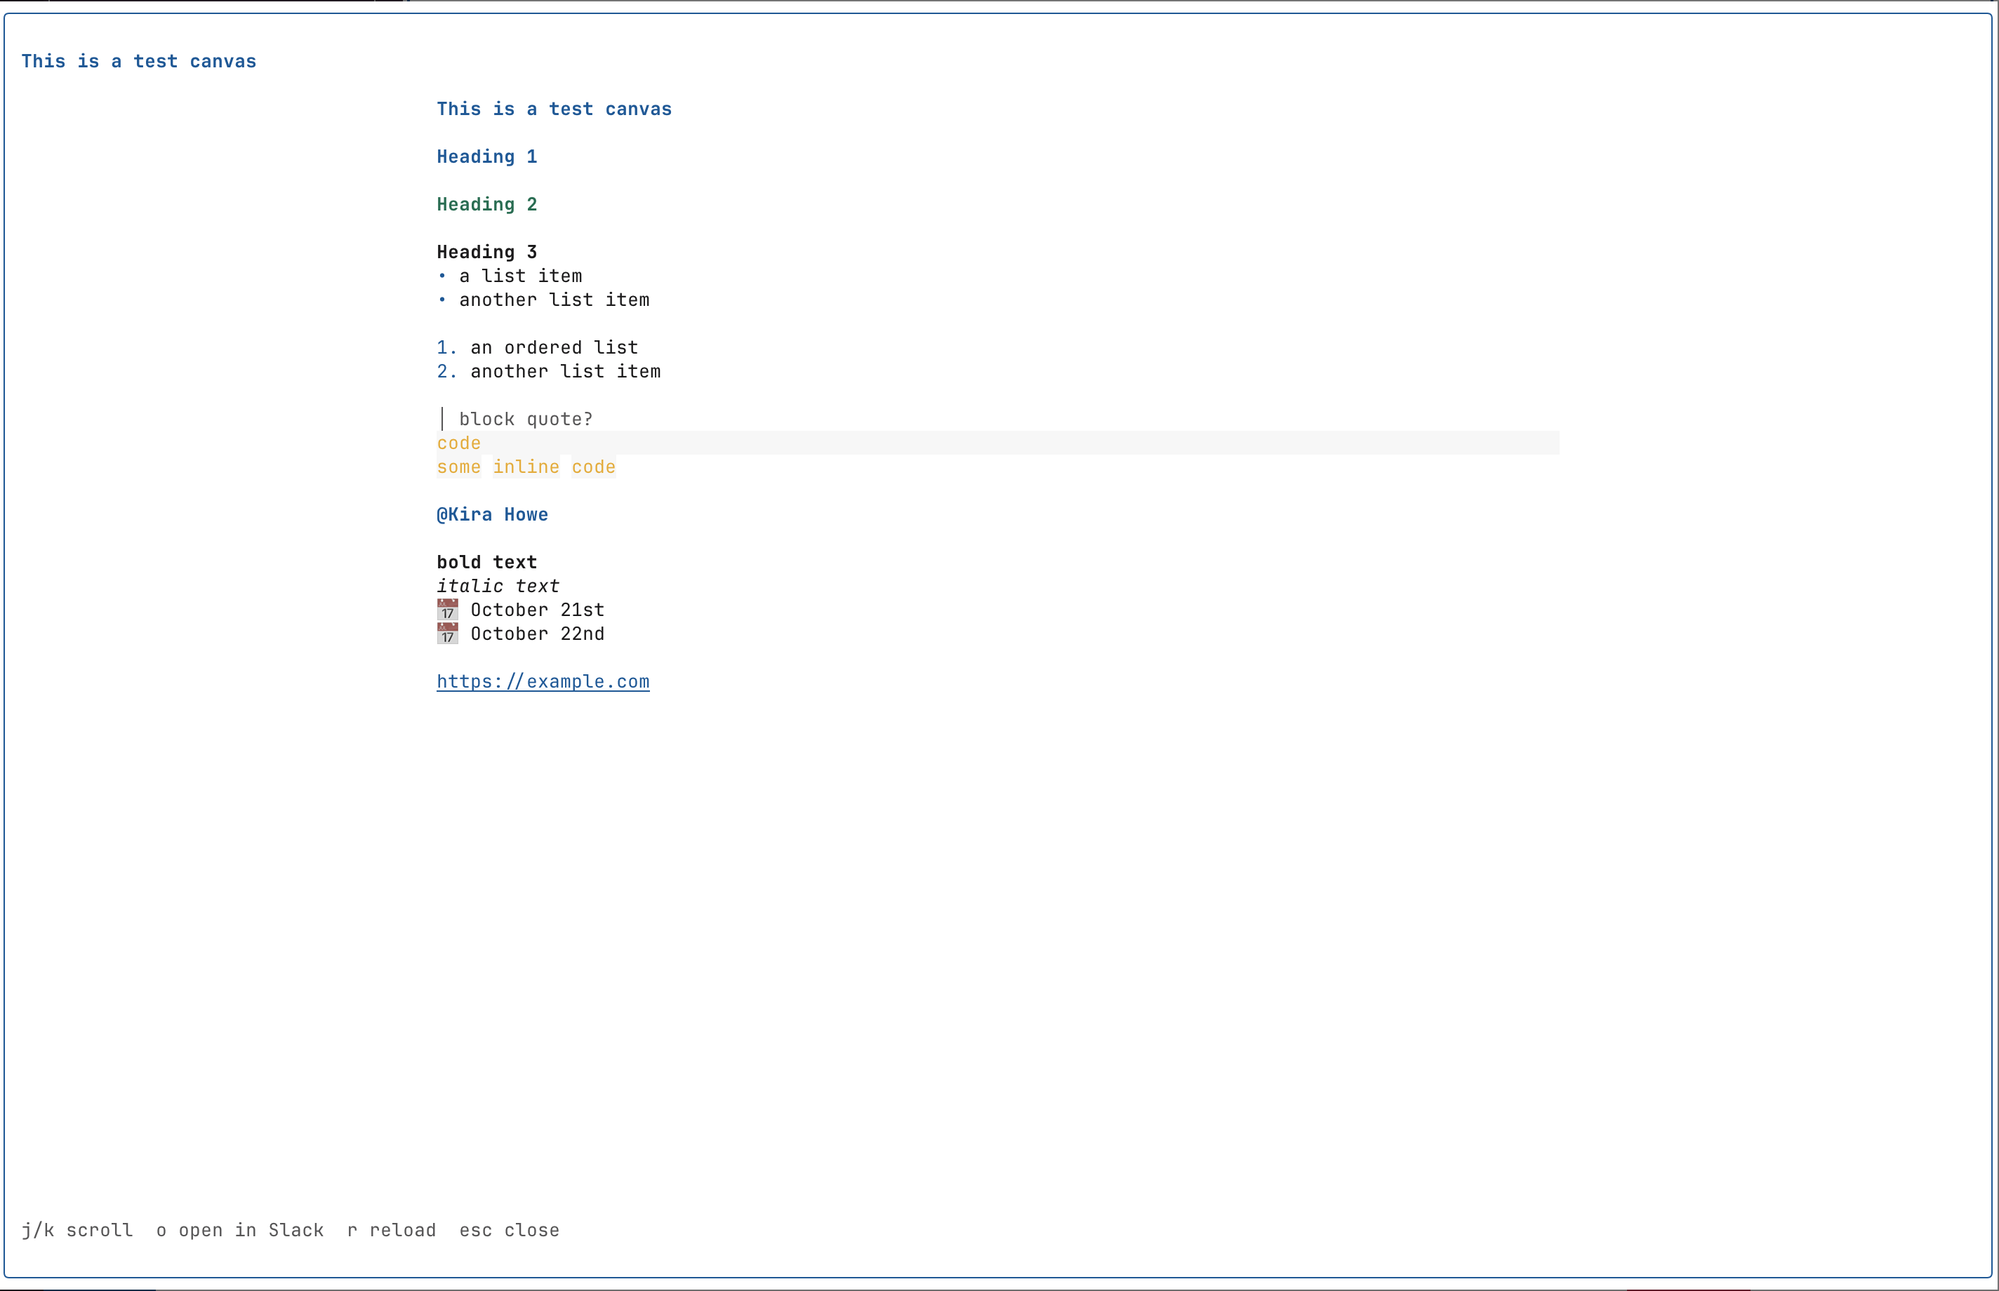Click the 'block quote?' text
The height and width of the screenshot is (1291, 1999).
pyautogui.click(x=526, y=419)
